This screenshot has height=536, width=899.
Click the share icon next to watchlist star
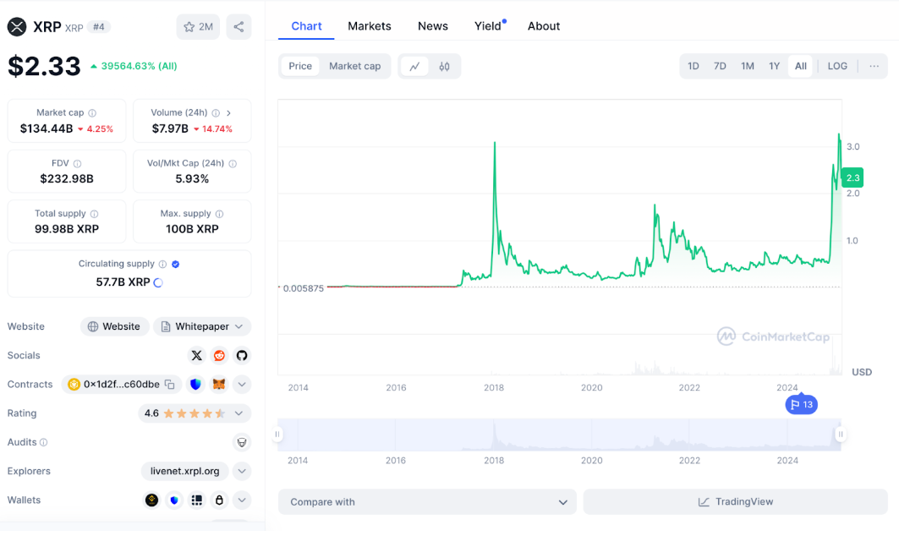point(238,27)
